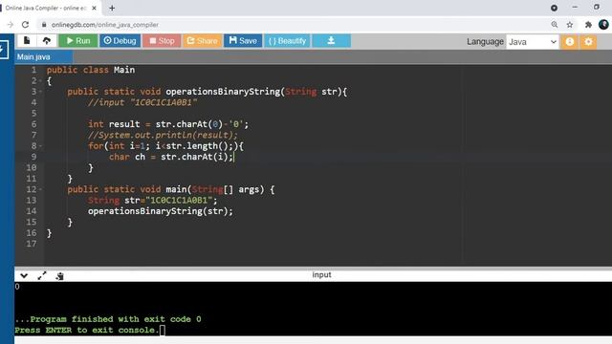Collapse the for loop fold arrow at line 8
The image size is (612, 344).
40,146
